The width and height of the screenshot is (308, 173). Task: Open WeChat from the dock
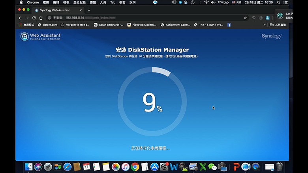(212, 167)
